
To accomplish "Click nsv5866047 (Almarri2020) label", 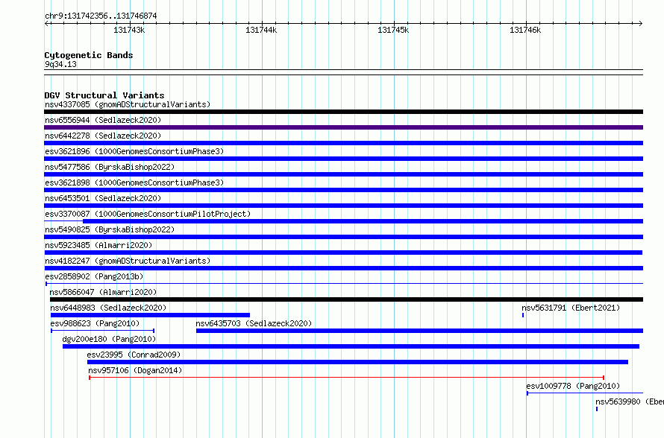I will point(103,292).
